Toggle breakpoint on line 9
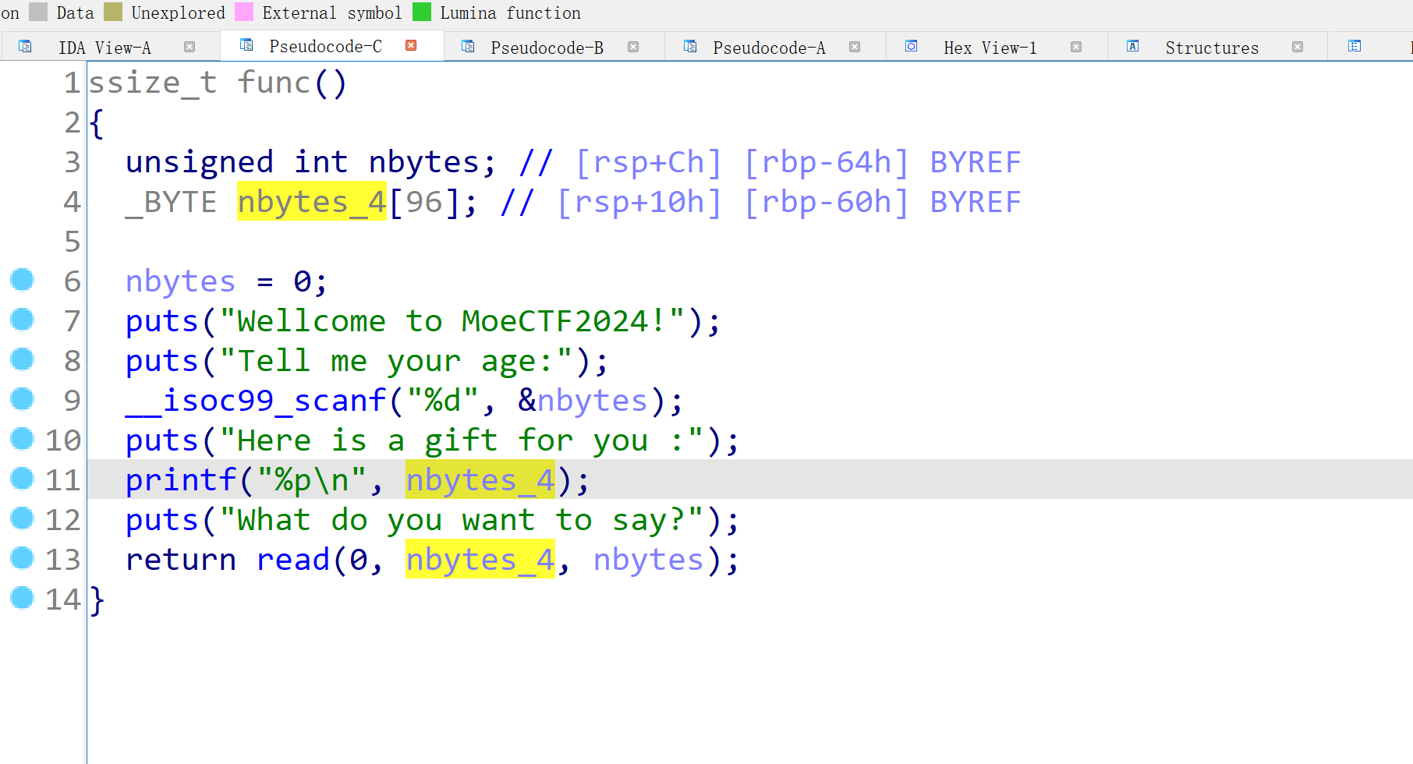 pyautogui.click(x=22, y=398)
